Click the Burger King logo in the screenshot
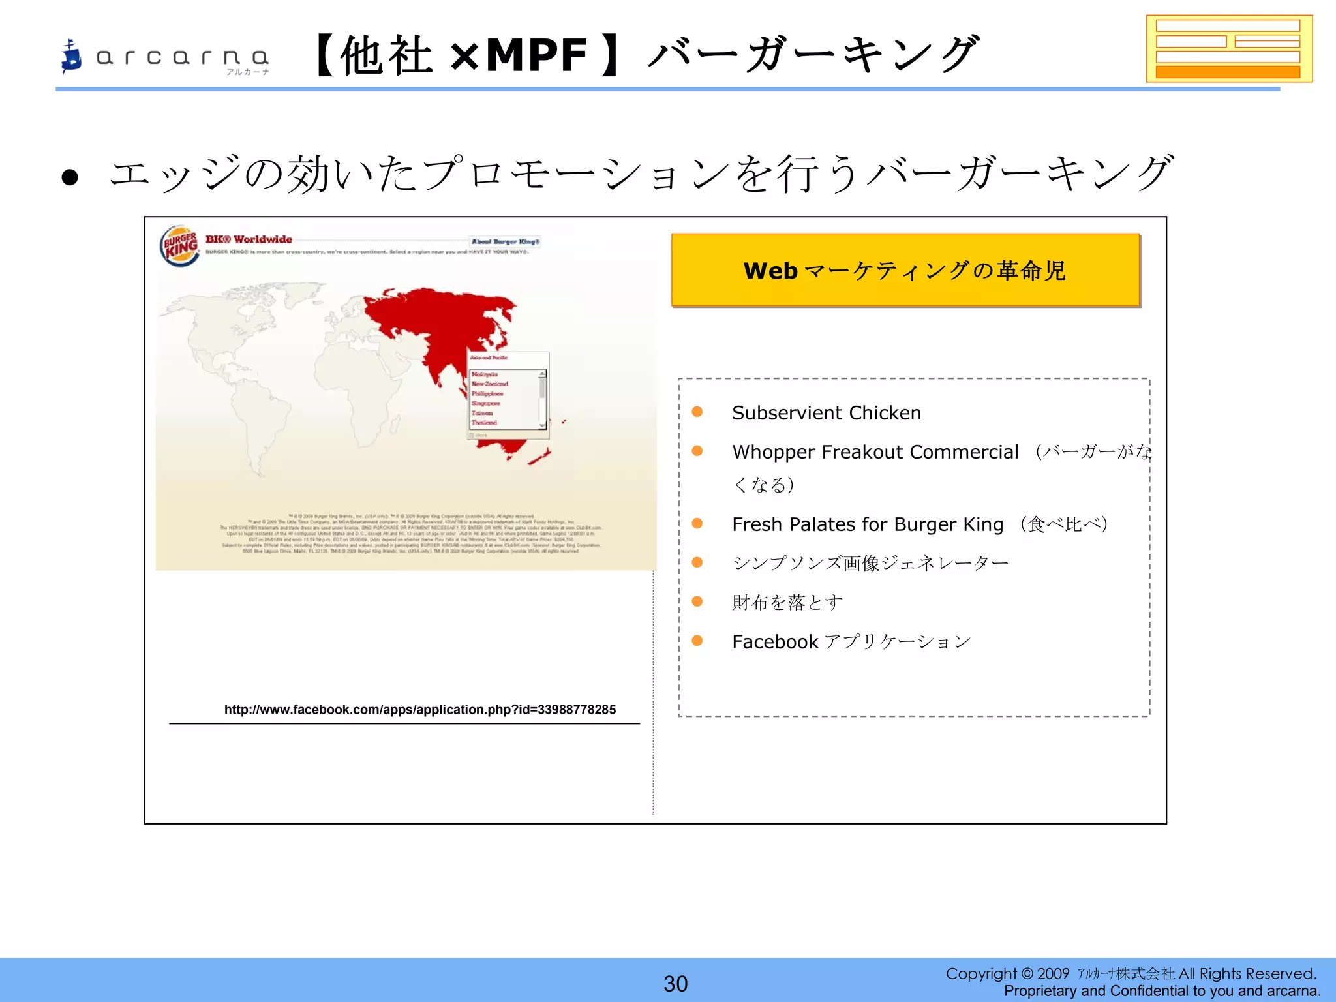This screenshot has height=1002, width=1336. 180,247
